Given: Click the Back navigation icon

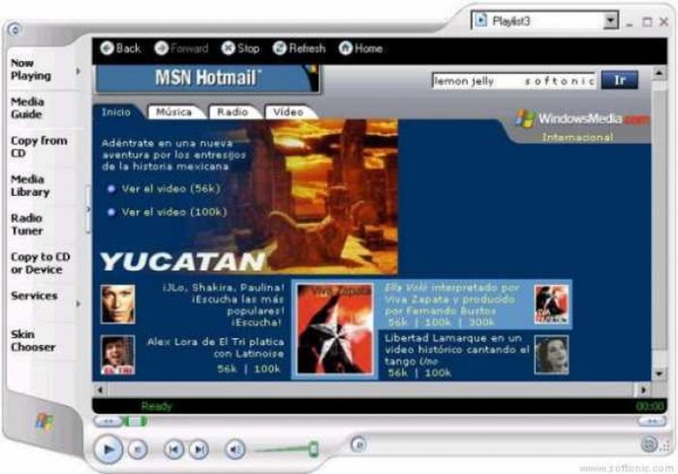Looking at the screenshot, I should click(x=107, y=48).
